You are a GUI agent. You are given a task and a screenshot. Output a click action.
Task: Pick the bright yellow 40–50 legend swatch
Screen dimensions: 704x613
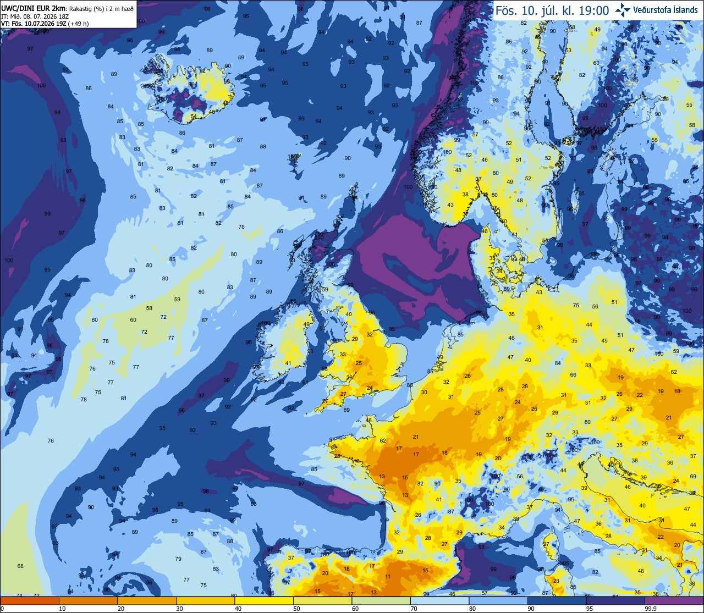pos(264,600)
